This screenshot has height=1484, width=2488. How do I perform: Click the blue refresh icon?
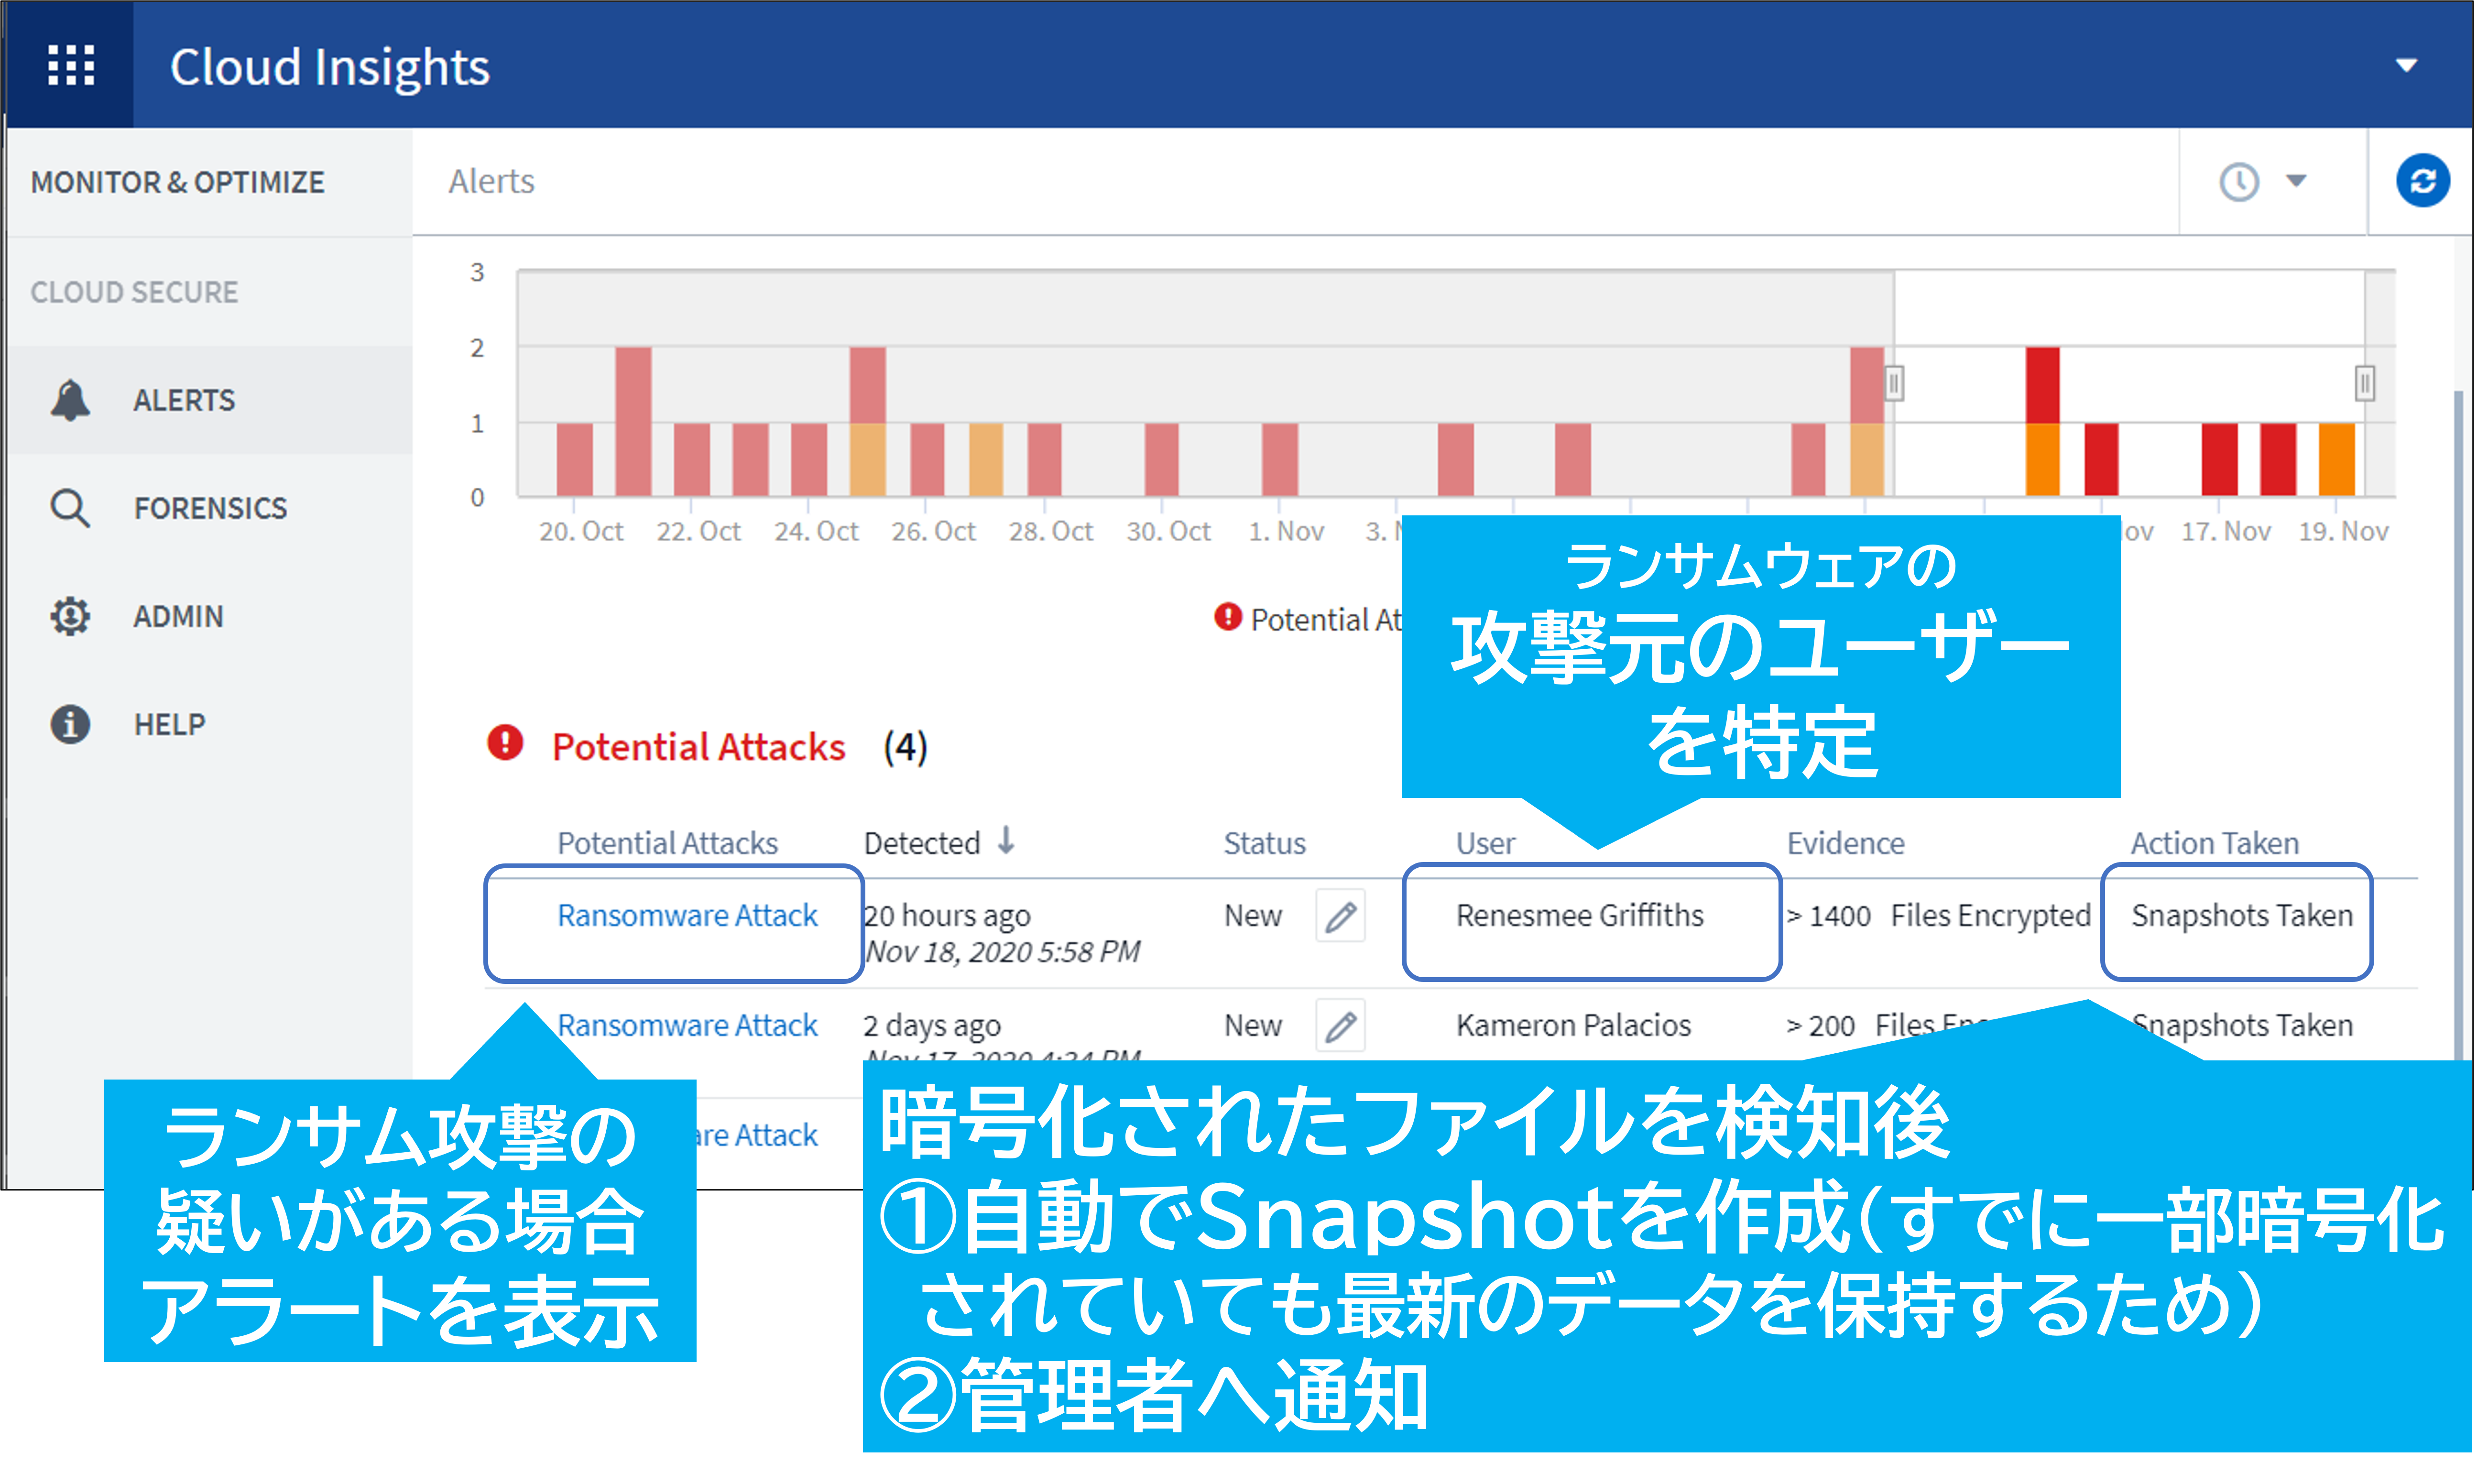coord(2422,181)
